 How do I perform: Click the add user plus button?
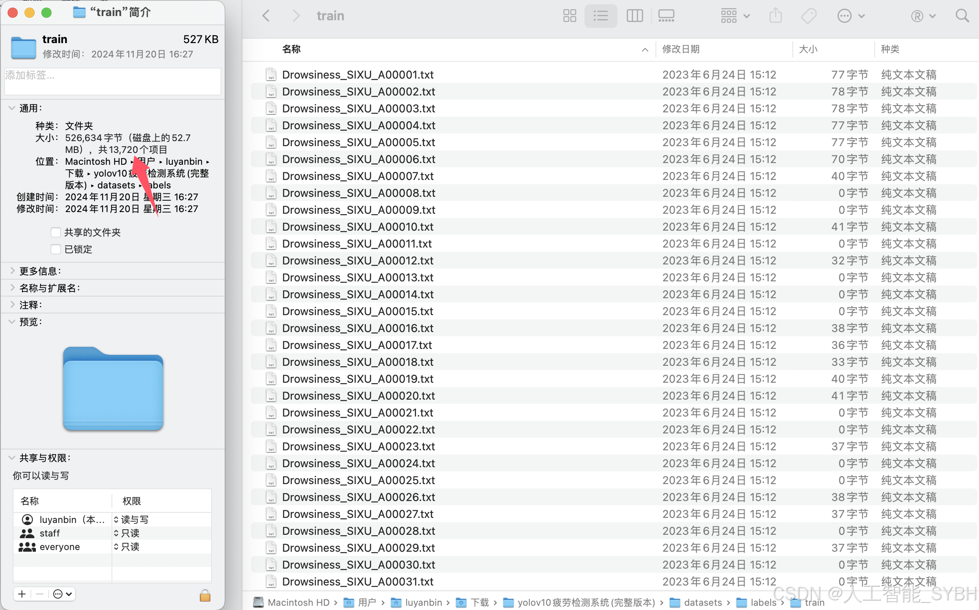coord(22,594)
